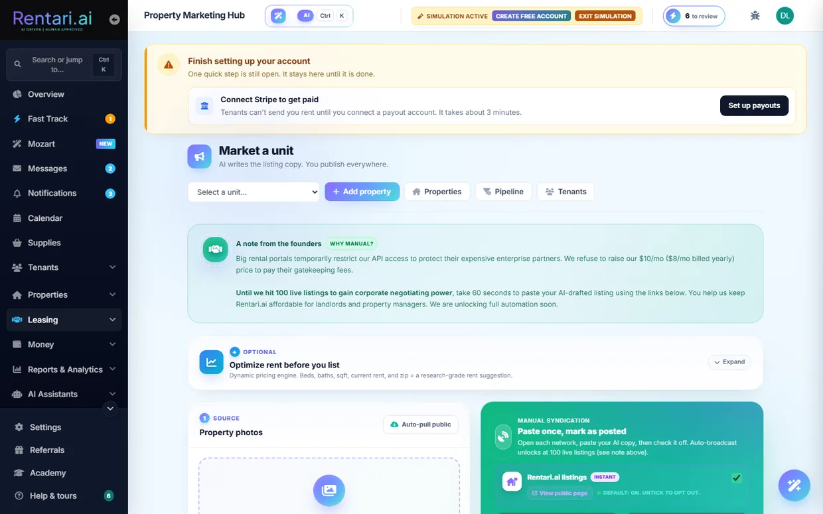823x514 pixels.
Task: Click the image upload icon in the photo dropzone
Action: tap(329, 491)
